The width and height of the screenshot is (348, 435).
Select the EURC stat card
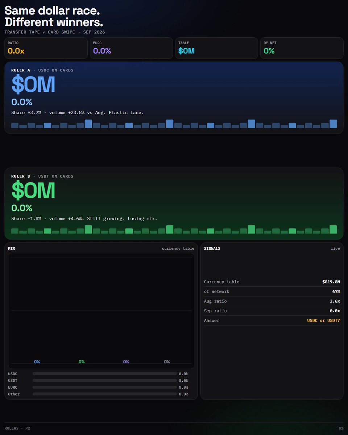click(x=131, y=48)
